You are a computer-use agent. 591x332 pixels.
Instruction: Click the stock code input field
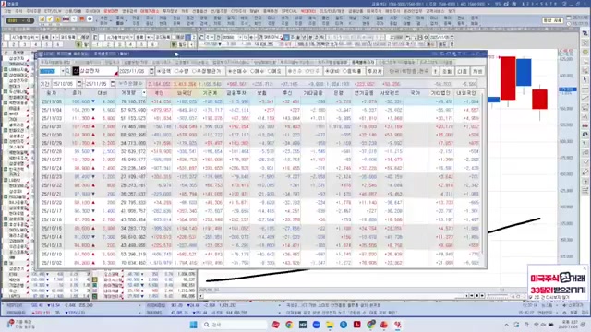(50, 71)
